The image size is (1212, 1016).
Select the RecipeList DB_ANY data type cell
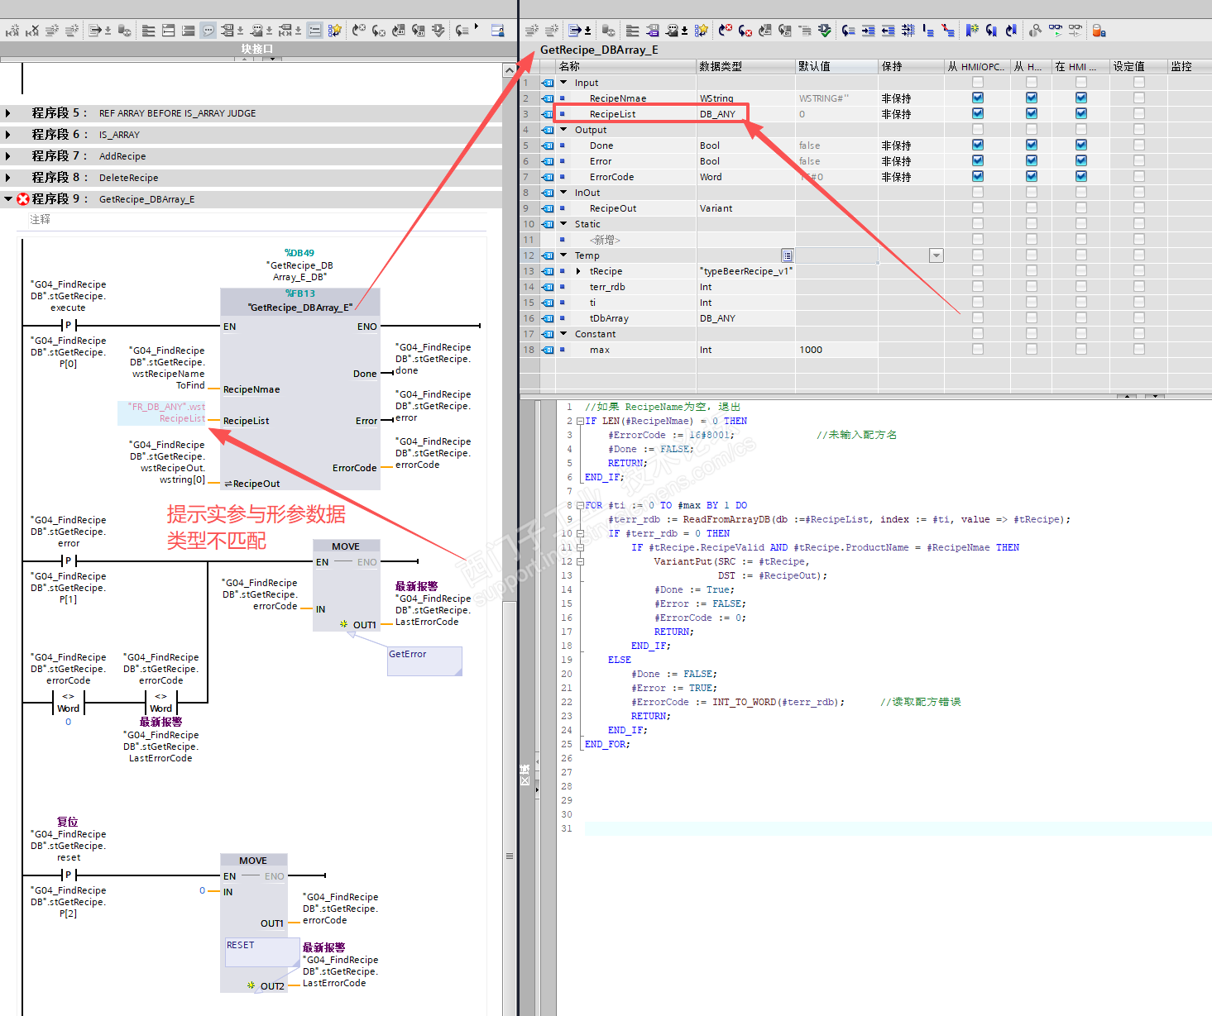point(717,114)
